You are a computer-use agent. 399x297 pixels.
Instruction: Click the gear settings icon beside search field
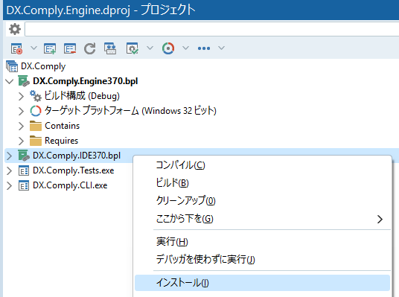15,29
